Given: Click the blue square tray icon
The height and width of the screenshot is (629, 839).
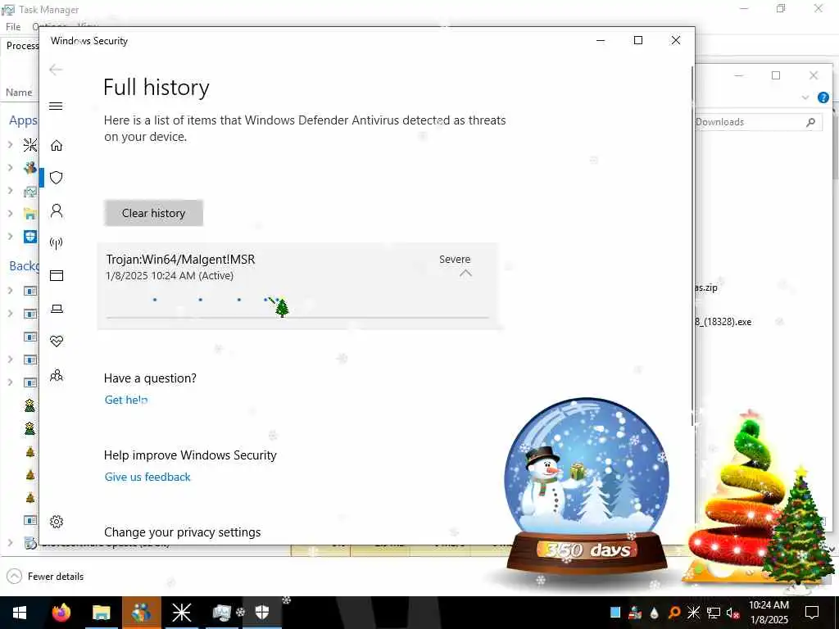Looking at the screenshot, I should (615, 613).
